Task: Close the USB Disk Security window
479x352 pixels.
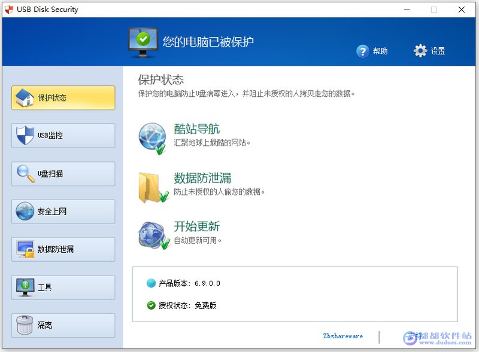Action: [462, 10]
